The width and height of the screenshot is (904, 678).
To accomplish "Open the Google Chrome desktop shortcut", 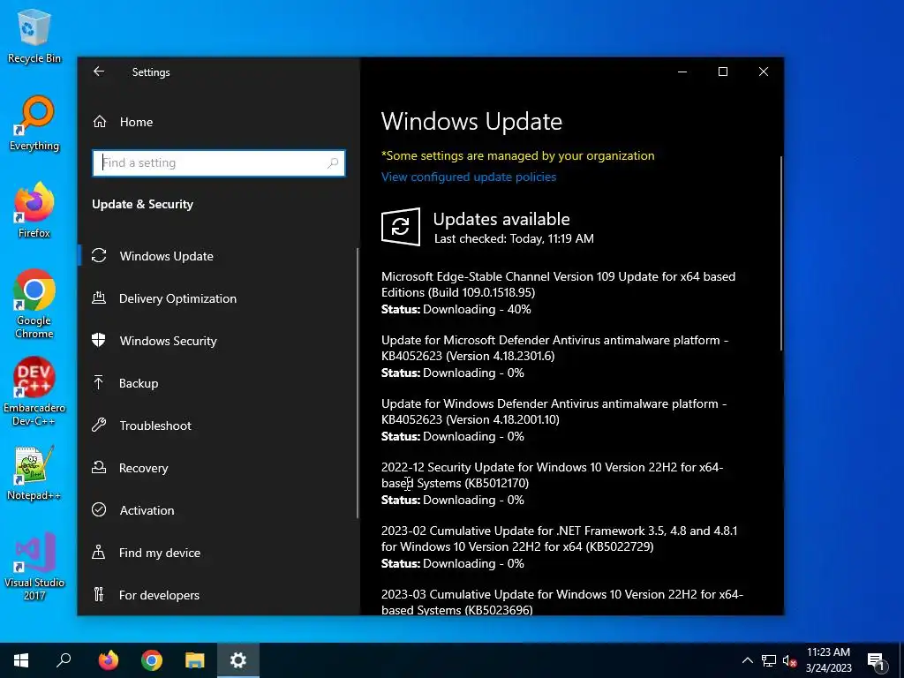I will pyautogui.click(x=34, y=305).
